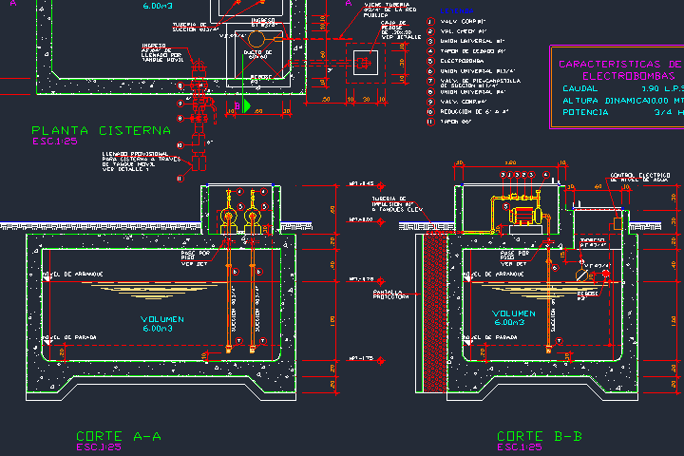Click the CORTE B-B section title
This screenshot has height=456, width=684.
pos(540,436)
